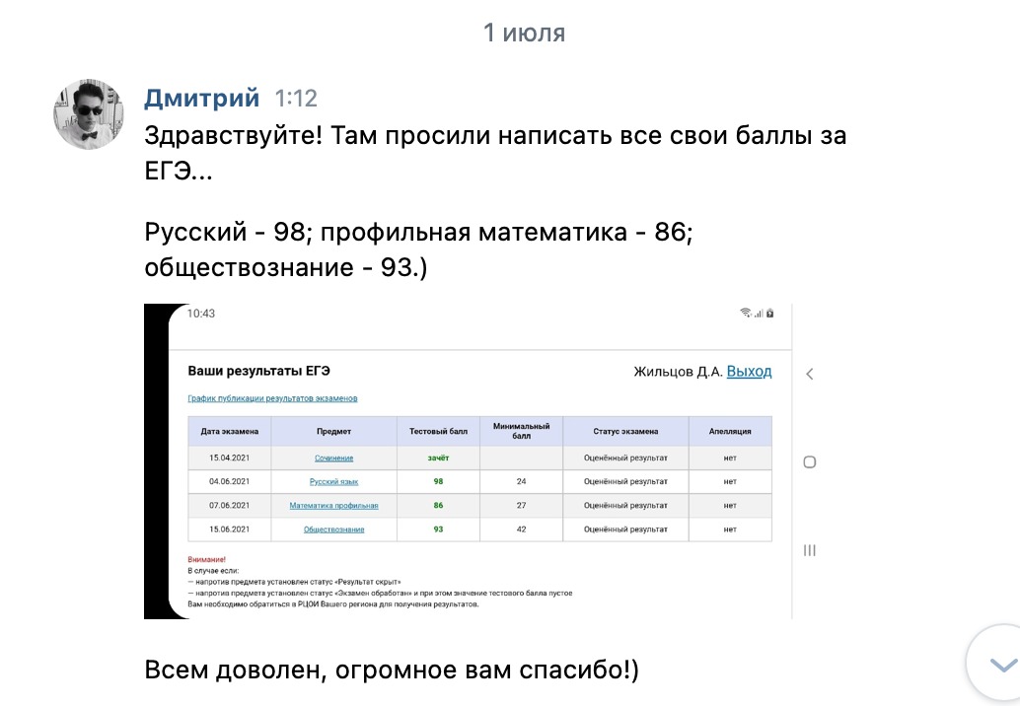Click Дмитрий's profile avatar
This screenshot has height=706, width=1020.
click(88, 114)
